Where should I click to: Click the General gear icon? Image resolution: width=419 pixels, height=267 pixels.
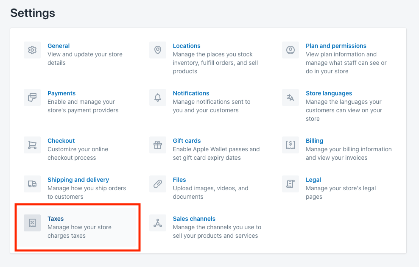click(32, 50)
